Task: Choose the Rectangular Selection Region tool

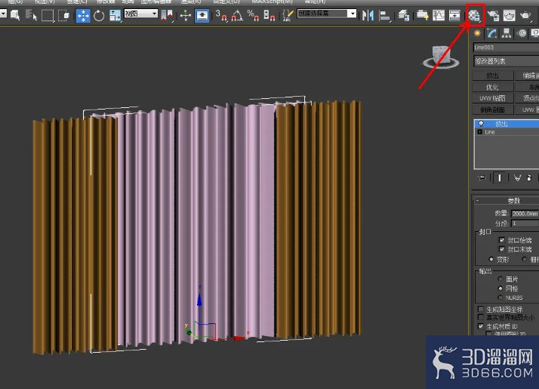Action: click(48, 15)
